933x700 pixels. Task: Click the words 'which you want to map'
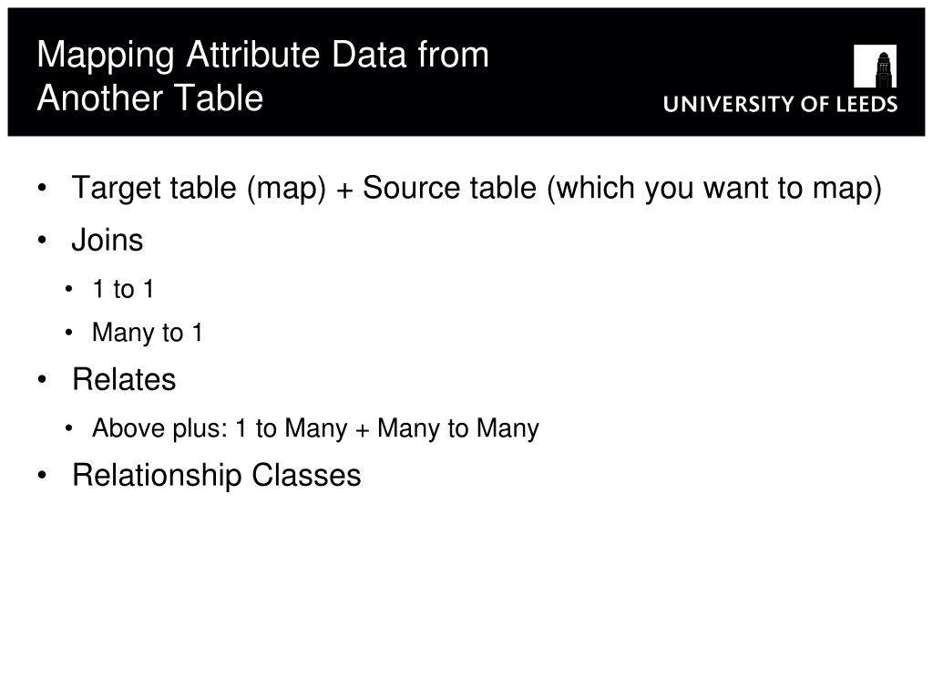coord(713,188)
